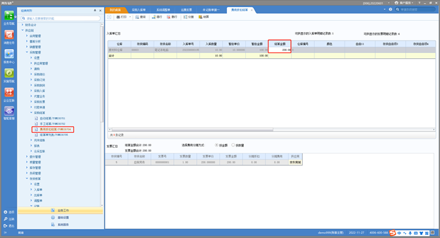Screen dimensions: 440x238
Task: Open 手工结算 in the tree
Action: pos(52,124)
